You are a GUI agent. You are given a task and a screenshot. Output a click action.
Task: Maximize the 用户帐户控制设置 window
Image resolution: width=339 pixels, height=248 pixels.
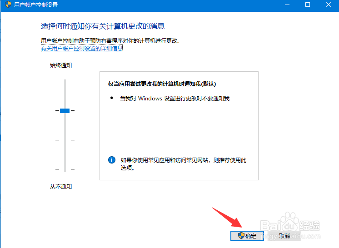pos(308,5)
